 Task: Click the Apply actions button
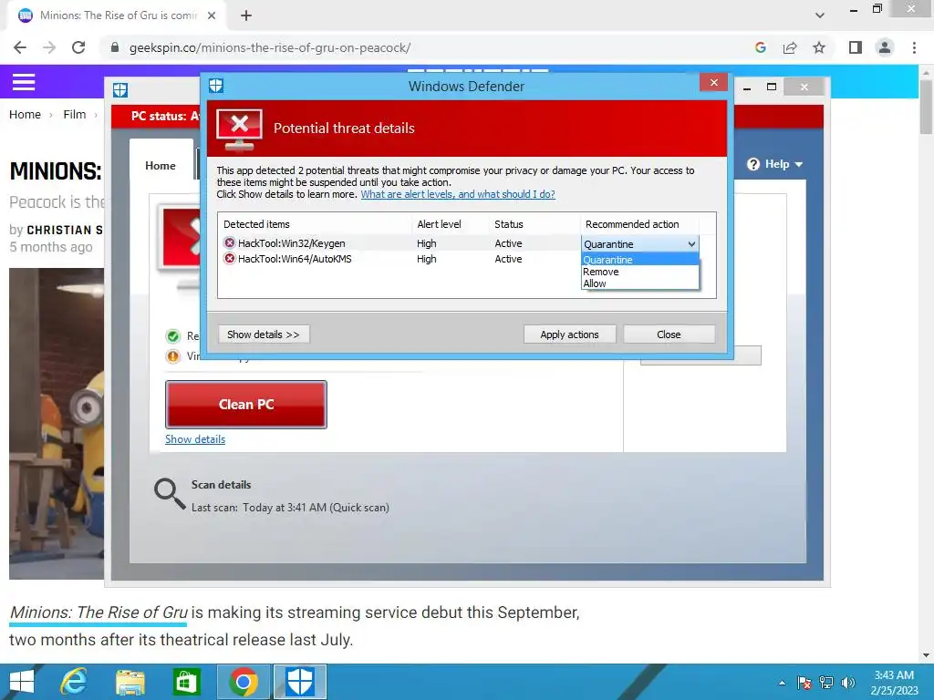[569, 335]
